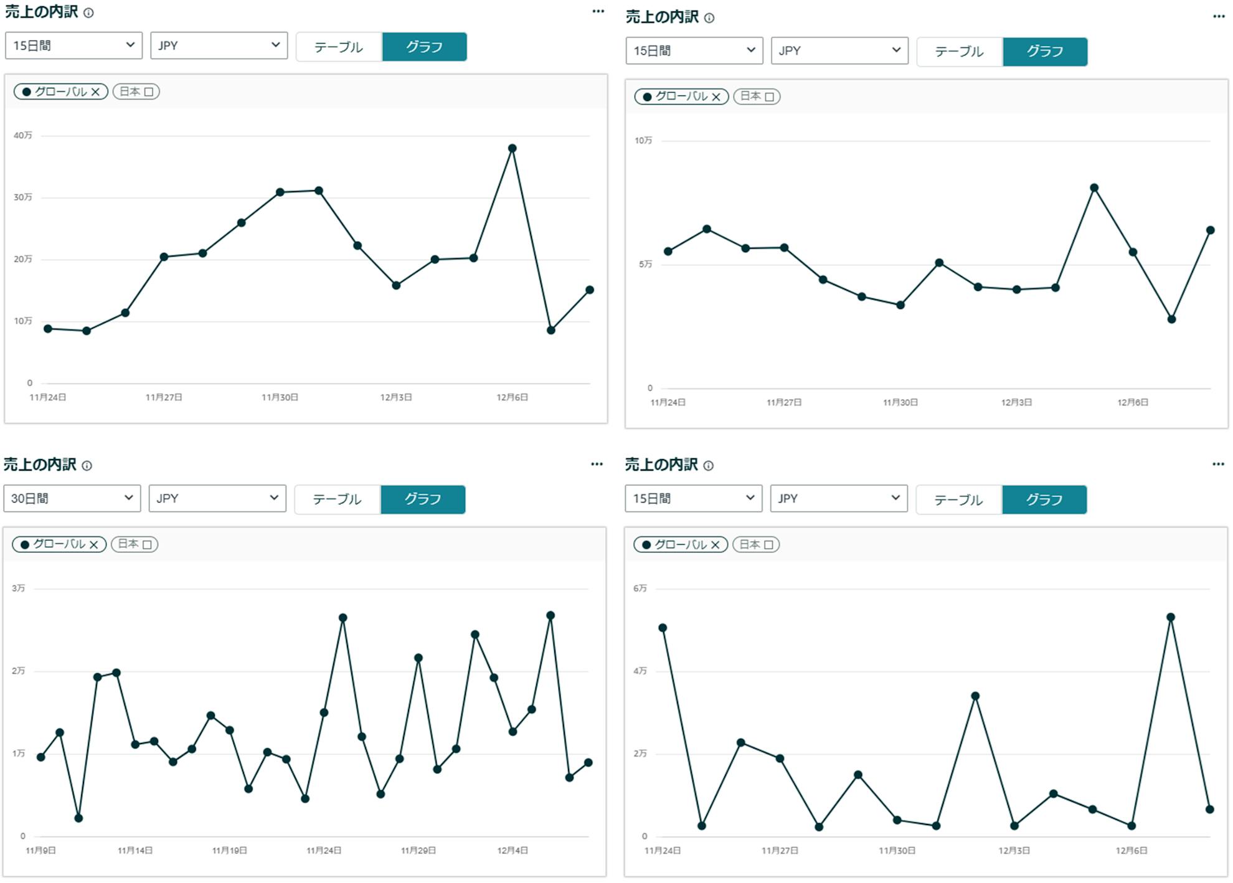Viewport: 1233px width, 883px height.
Task: Enable 日本 checkbox in bottom-right chart legend
Action: click(x=769, y=545)
